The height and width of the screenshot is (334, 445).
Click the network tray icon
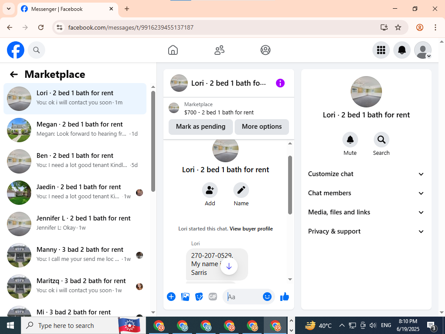pyautogui.click(x=352, y=325)
